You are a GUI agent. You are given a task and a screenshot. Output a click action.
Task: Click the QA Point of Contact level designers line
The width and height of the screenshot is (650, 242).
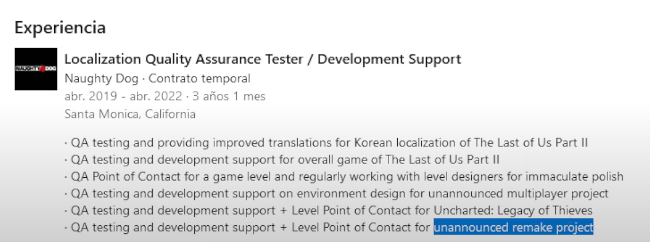[x=344, y=177]
